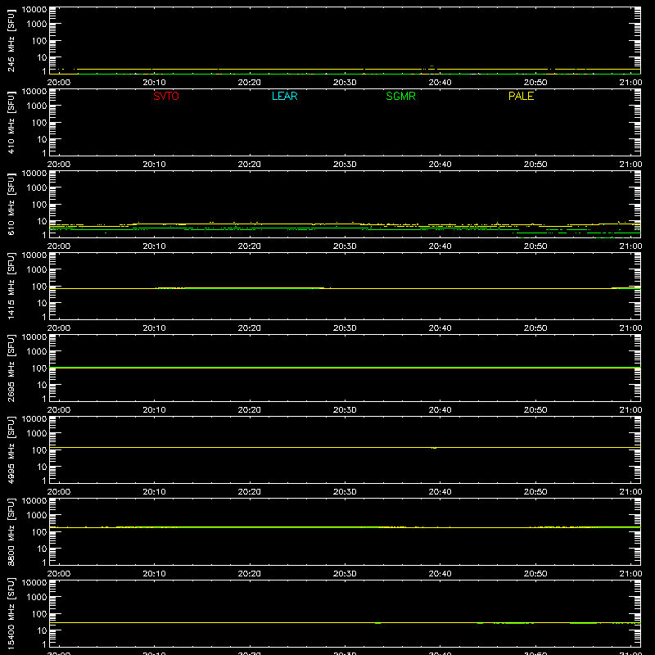
Task: Click 20:30 time label under 610 MHz plot
Action: click(345, 246)
